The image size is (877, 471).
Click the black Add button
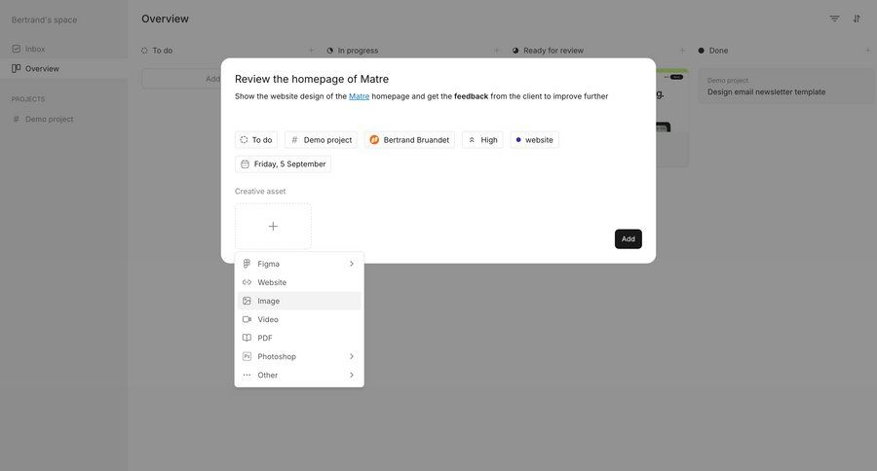[x=628, y=238]
